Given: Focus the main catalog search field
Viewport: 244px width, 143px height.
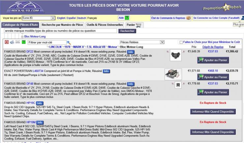Looking at the screenshot, I should (60, 31).
